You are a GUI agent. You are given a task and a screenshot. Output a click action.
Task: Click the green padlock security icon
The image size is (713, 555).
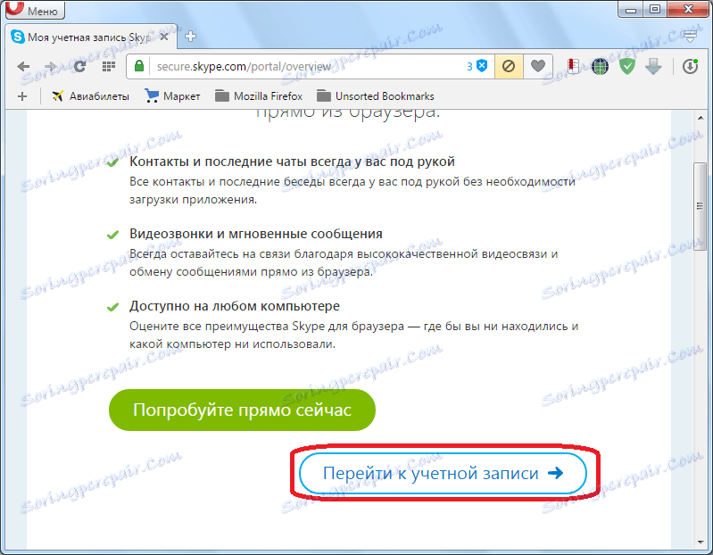pyautogui.click(x=138, y=66)
